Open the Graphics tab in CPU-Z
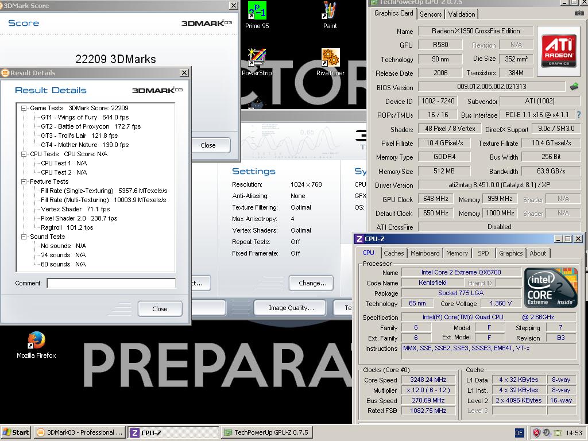This screenshot has width=588, height=441. [510, 253]
